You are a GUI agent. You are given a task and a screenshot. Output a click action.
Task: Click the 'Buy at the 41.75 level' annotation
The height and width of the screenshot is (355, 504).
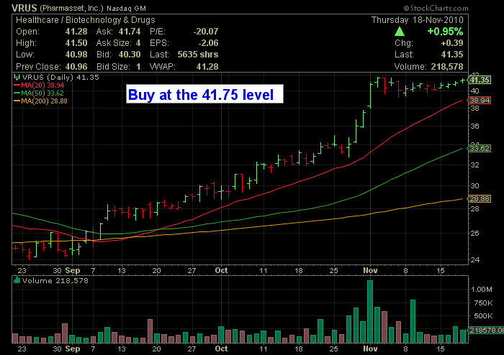coord(200,94)
